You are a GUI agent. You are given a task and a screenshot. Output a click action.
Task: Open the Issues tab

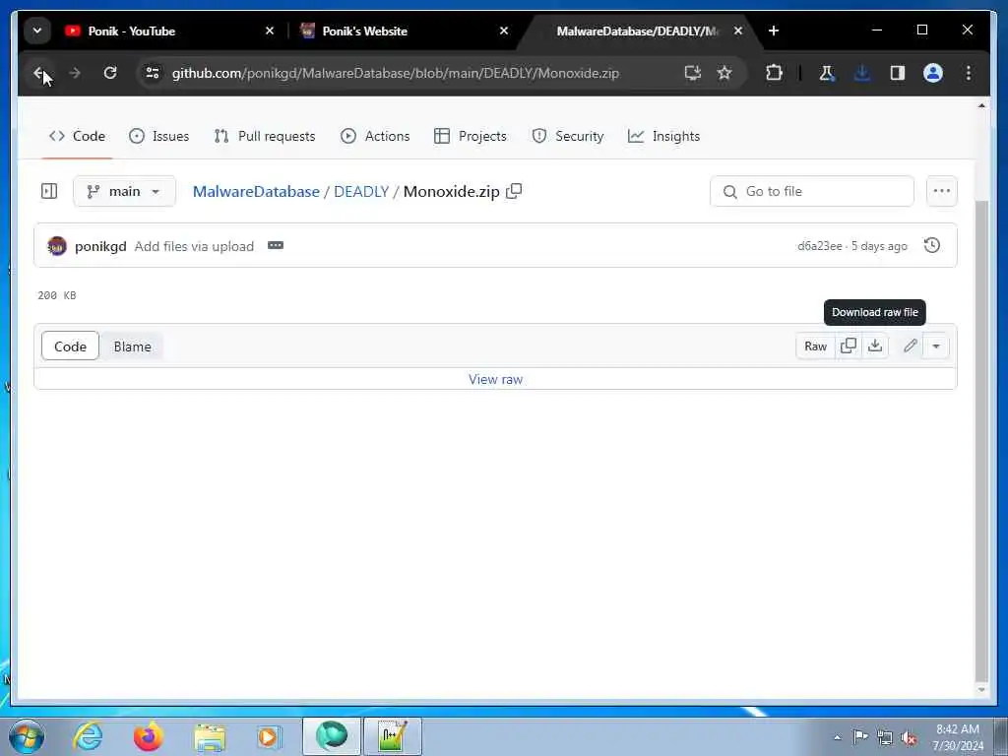[x=158, y=136]
